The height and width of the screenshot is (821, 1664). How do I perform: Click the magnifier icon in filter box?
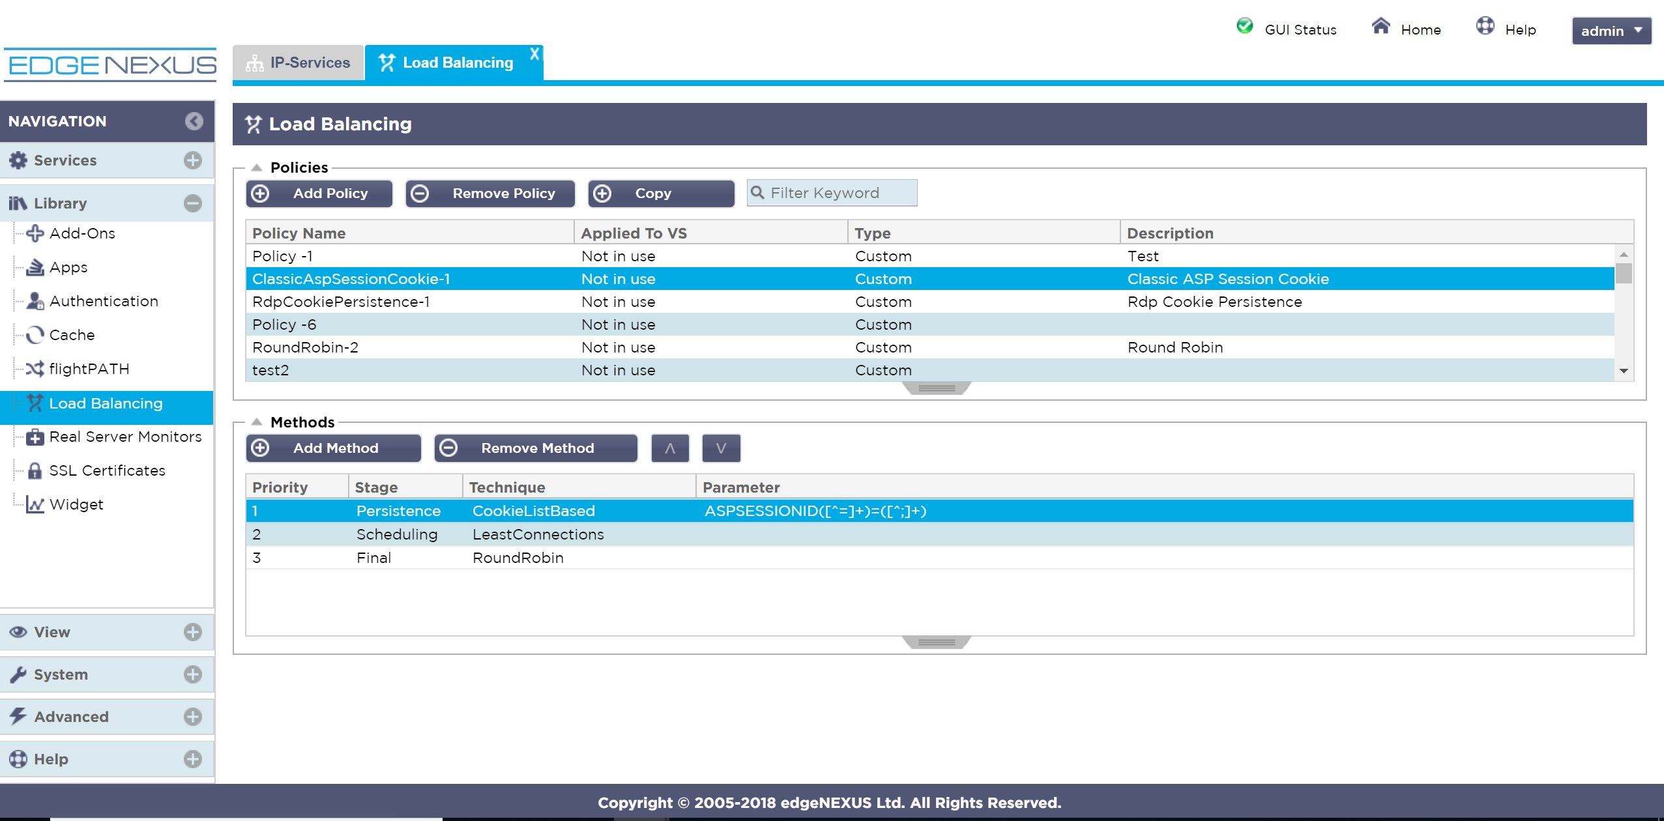tap(757, 193)
